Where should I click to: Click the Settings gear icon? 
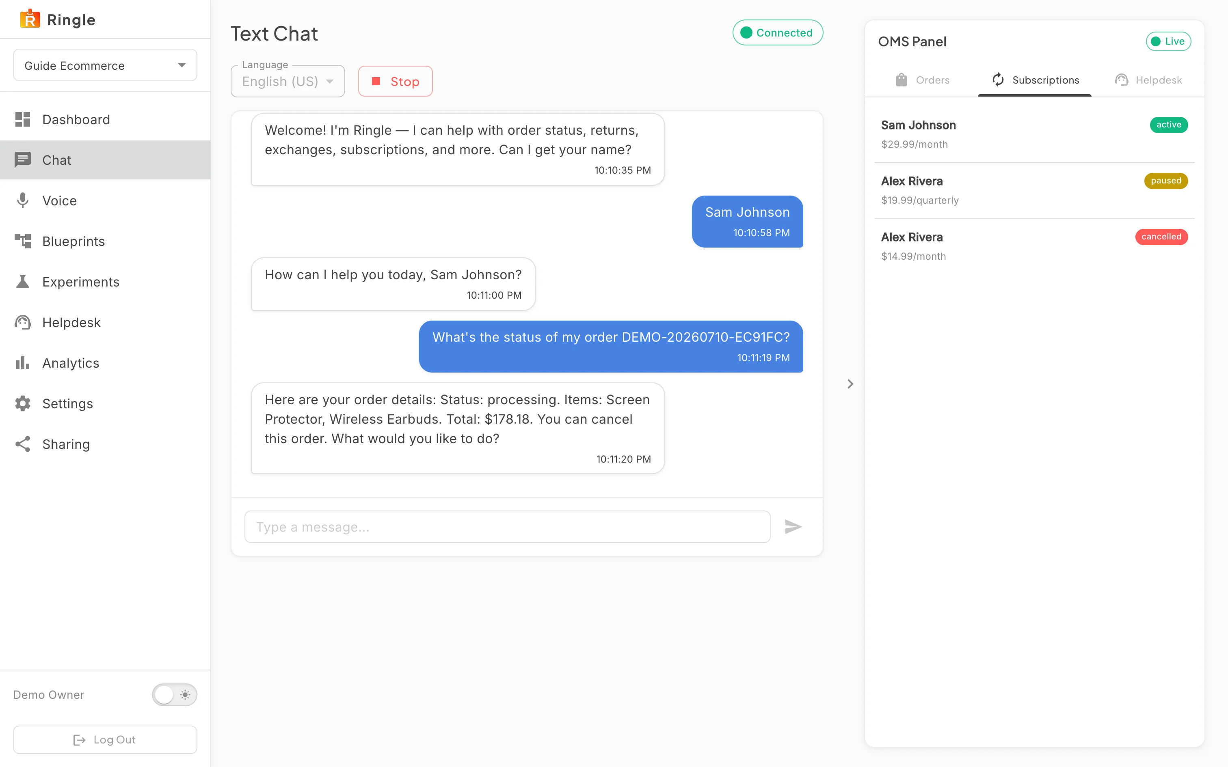coord(23,403)
